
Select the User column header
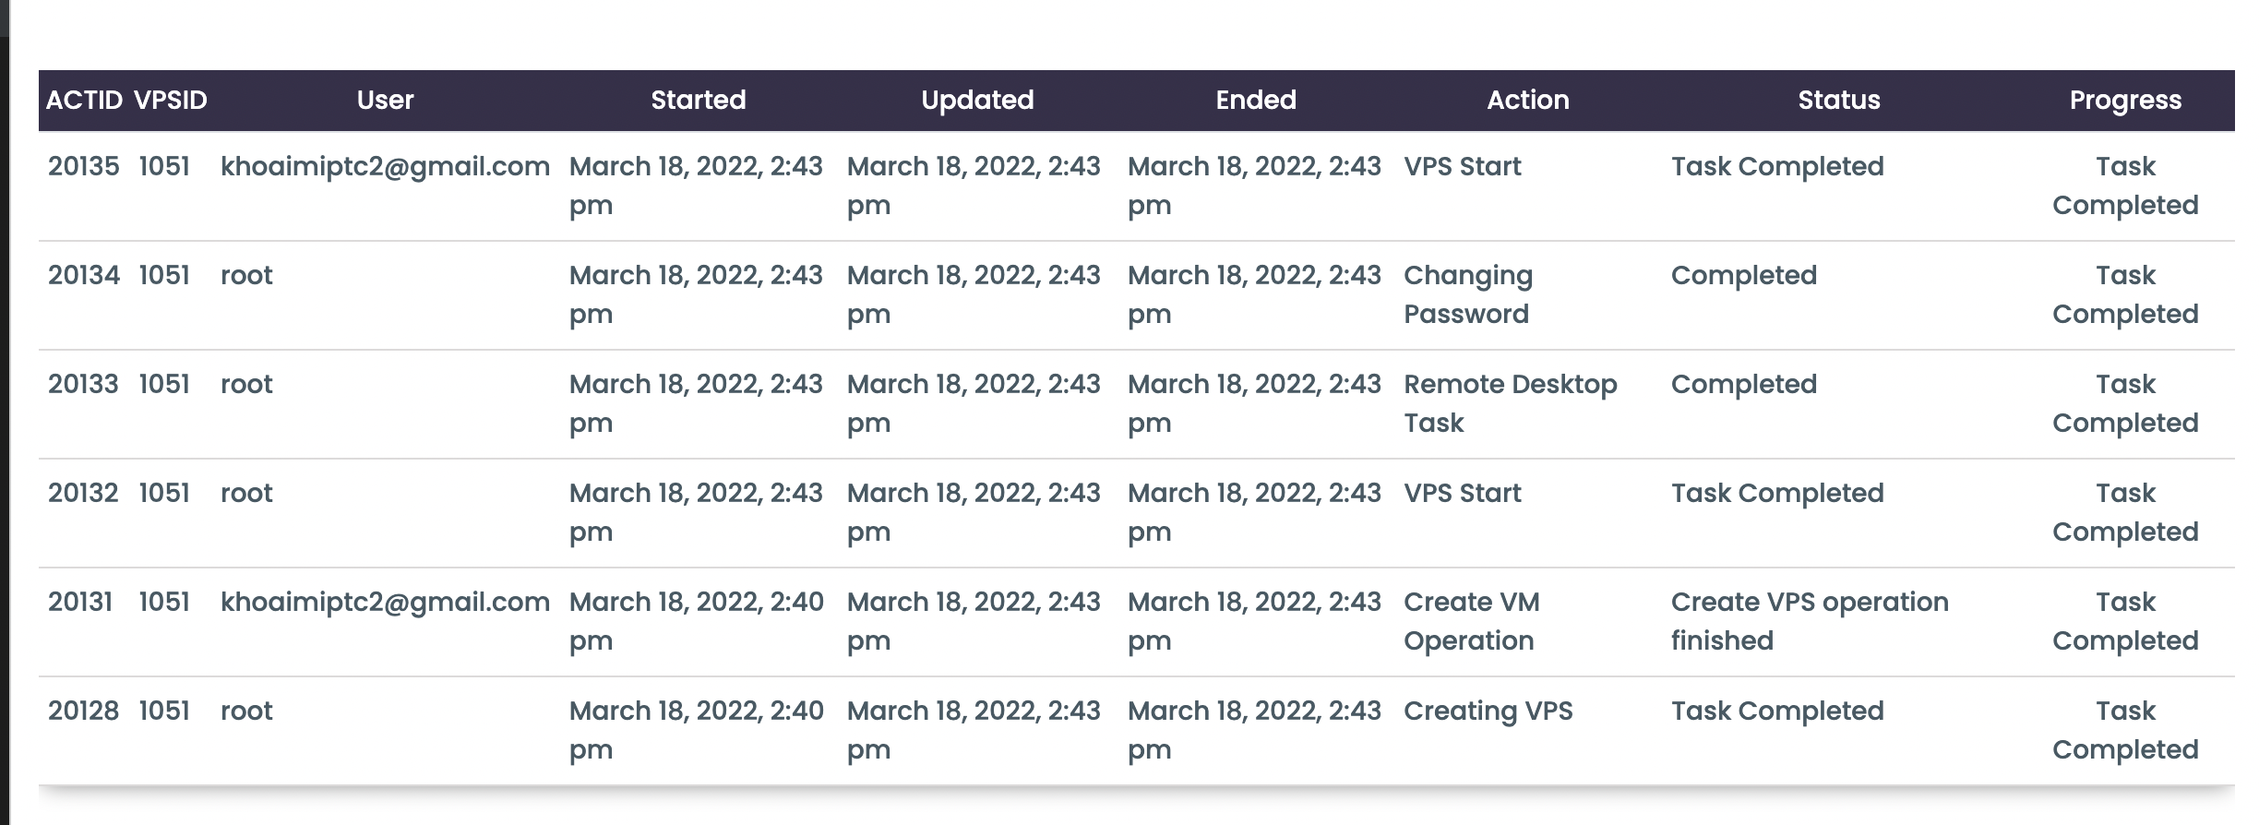point(385,100)
